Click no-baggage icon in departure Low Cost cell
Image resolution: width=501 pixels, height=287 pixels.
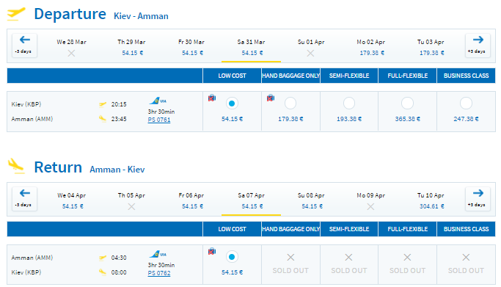pyautogui.click(x=212, y=98)
